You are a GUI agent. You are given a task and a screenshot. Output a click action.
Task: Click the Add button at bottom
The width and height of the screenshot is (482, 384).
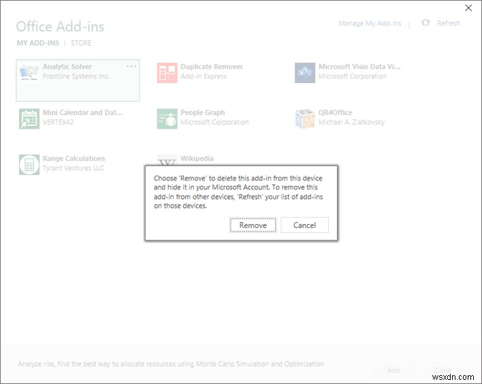(x=393, y=370)
